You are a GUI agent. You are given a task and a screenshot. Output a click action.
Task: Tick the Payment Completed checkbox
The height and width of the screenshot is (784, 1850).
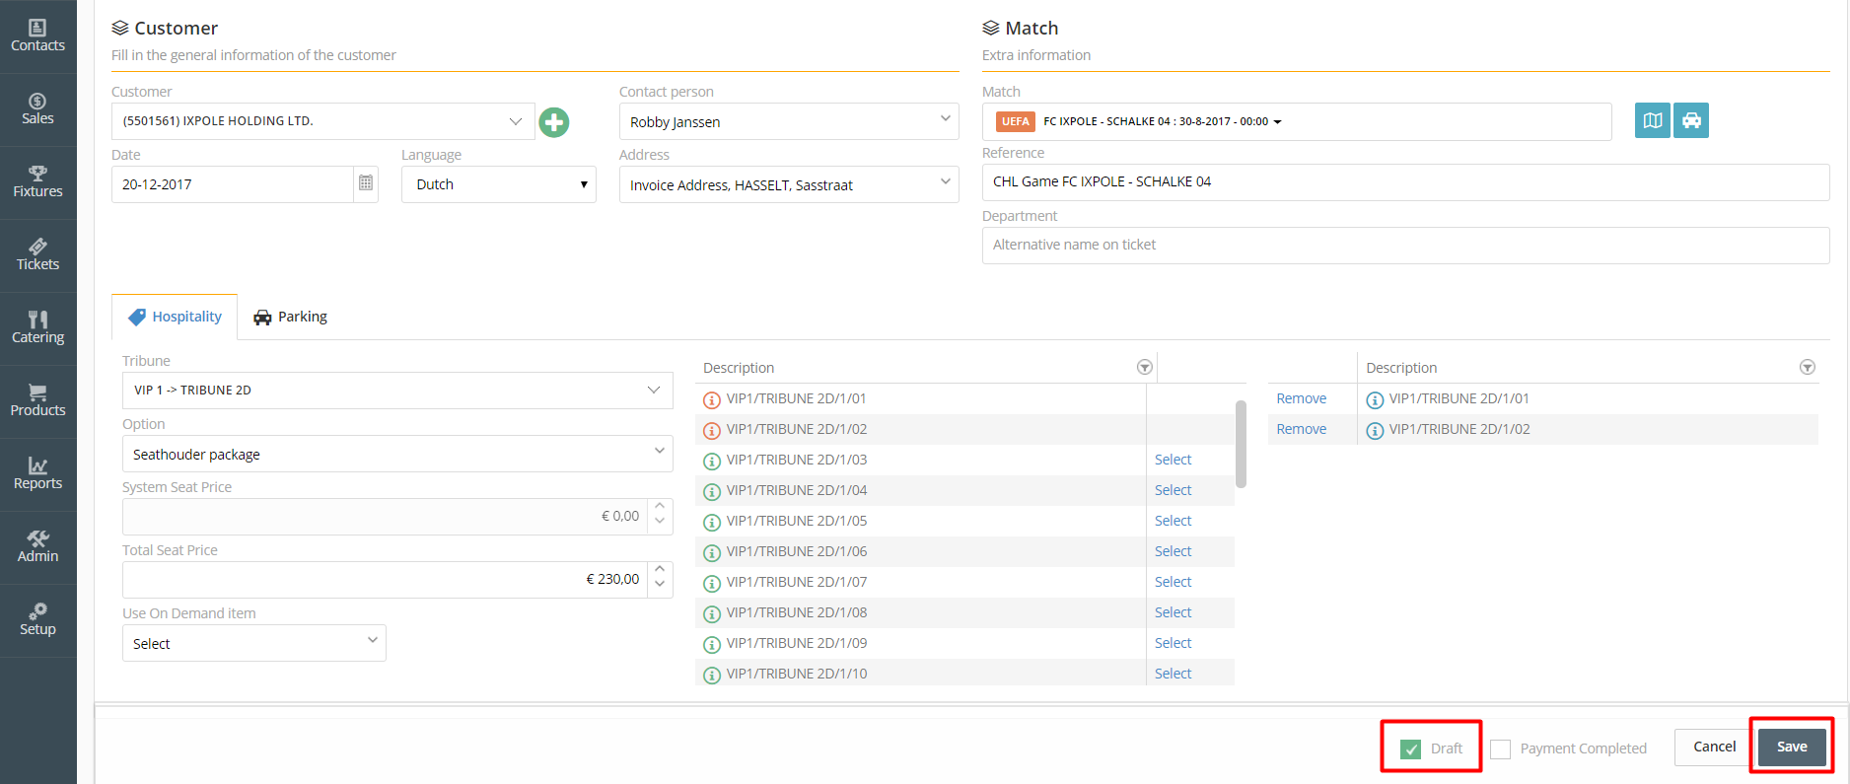coord(1500,749)
